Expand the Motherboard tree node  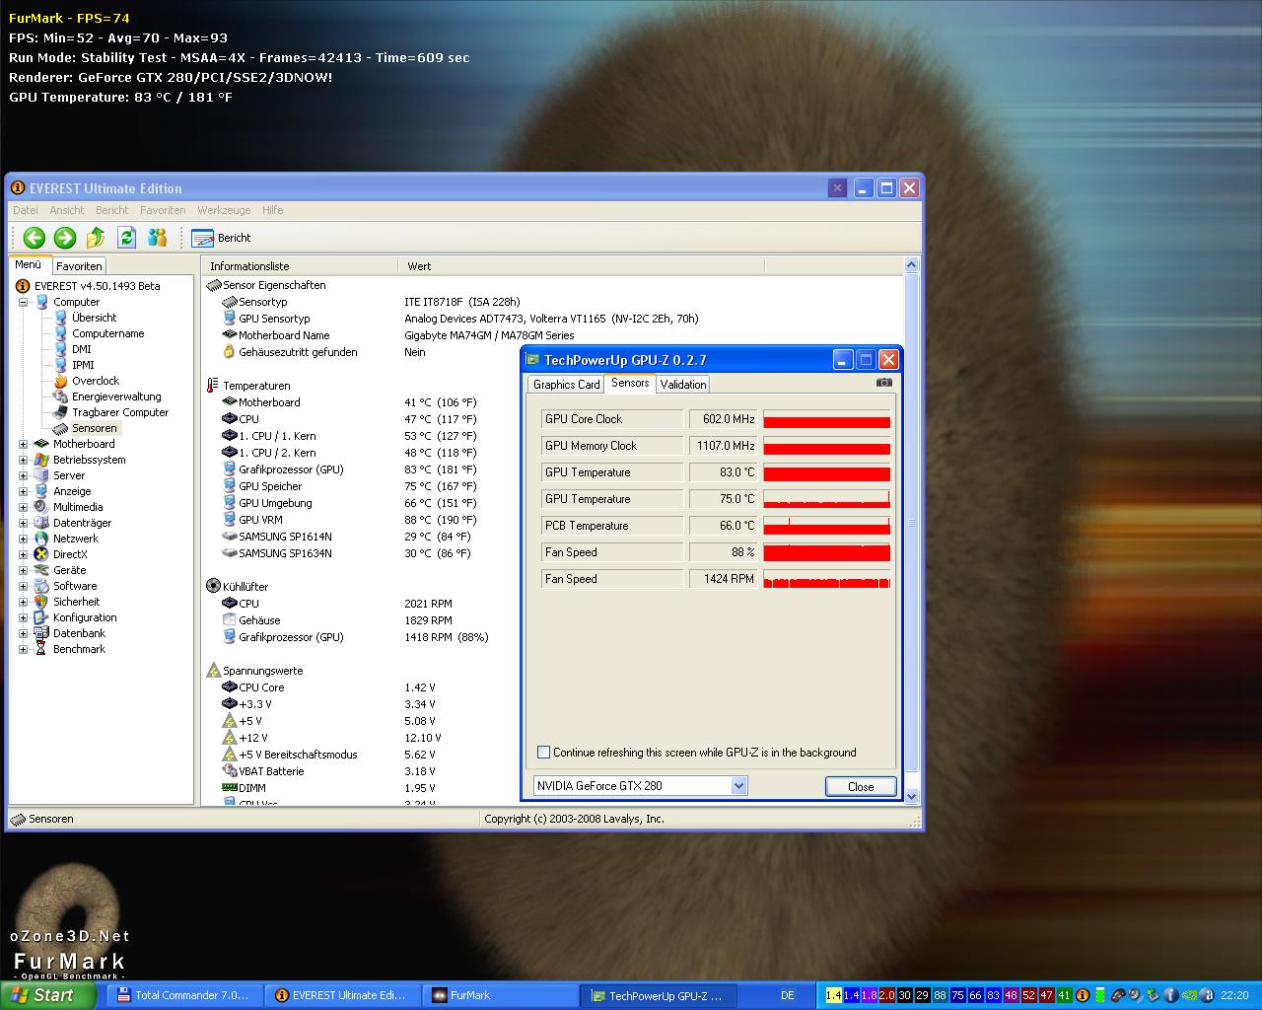(x=23, y=444)
